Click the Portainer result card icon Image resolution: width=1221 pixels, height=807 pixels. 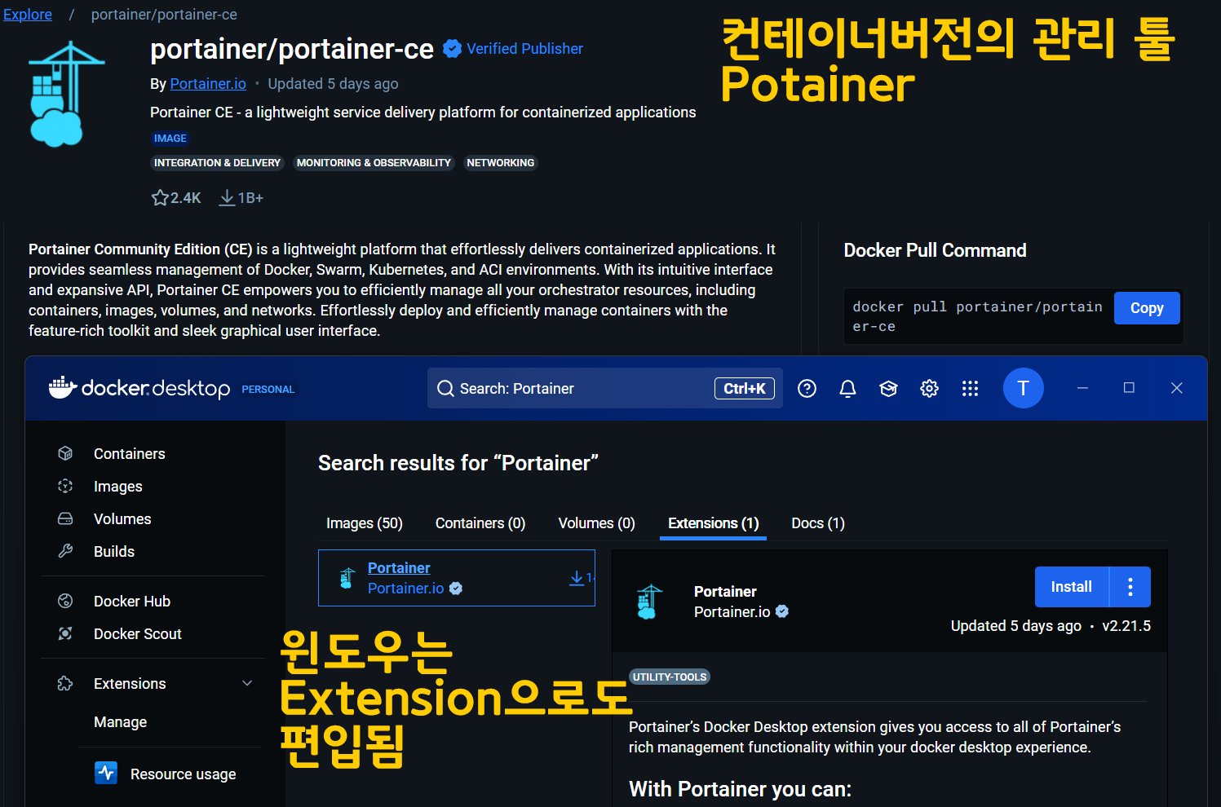[x=347, y=578]
